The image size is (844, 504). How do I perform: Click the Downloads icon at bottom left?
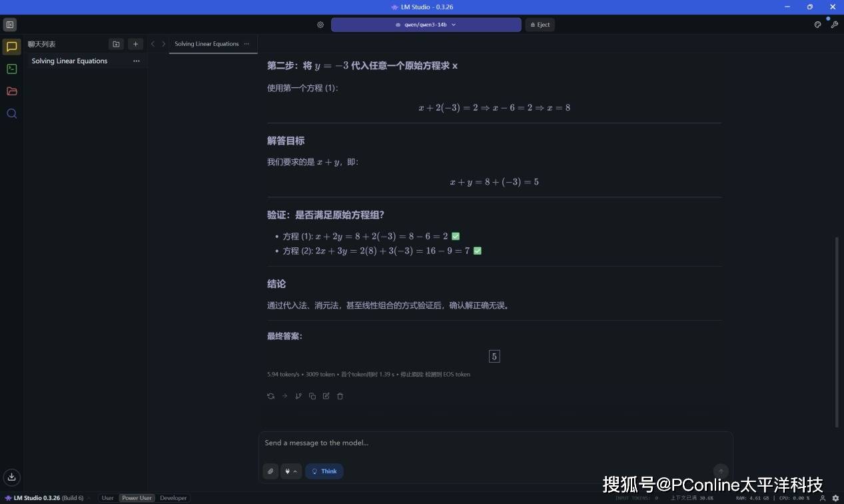(11, 477)
